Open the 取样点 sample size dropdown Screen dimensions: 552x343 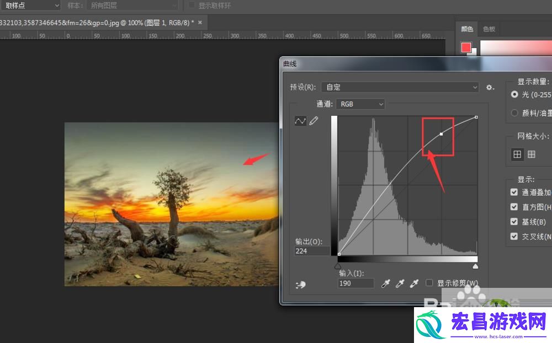(30, 6)
